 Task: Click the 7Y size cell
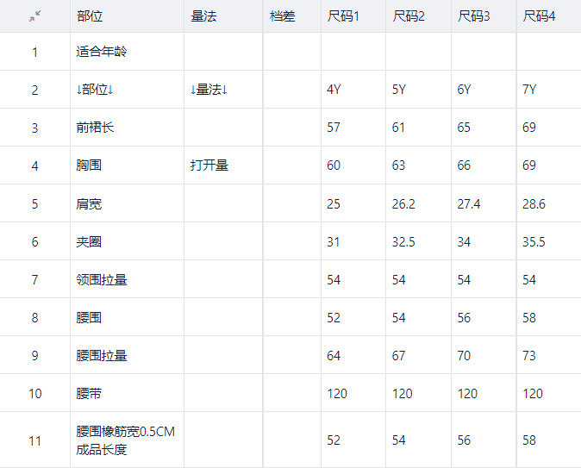coord(529,90)
